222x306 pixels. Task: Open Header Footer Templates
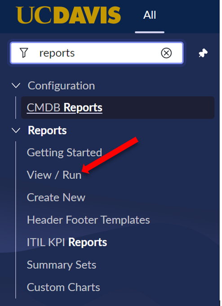pyautogui.click(x=89, y=220)
